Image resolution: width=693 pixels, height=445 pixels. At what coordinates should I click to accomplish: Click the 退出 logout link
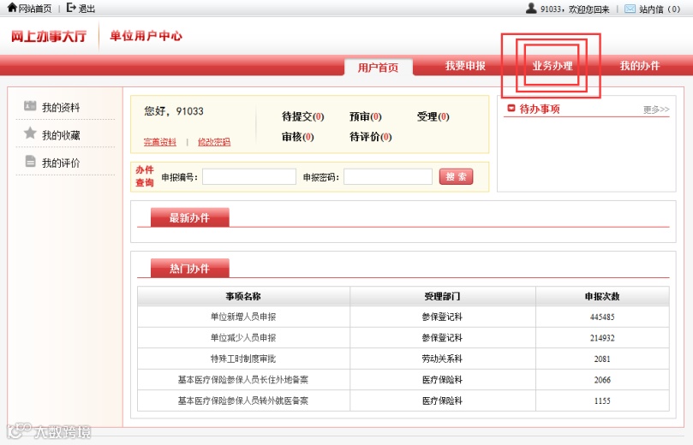[x=87, y=9]
